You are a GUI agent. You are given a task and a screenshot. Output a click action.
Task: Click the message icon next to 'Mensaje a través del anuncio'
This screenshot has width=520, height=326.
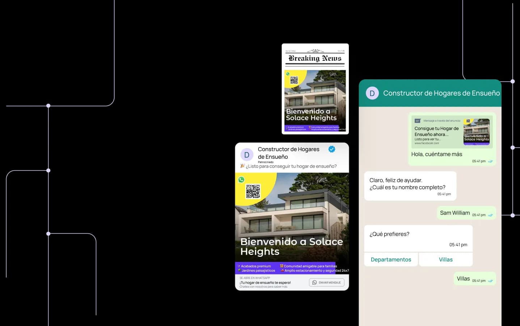(418, 121)
